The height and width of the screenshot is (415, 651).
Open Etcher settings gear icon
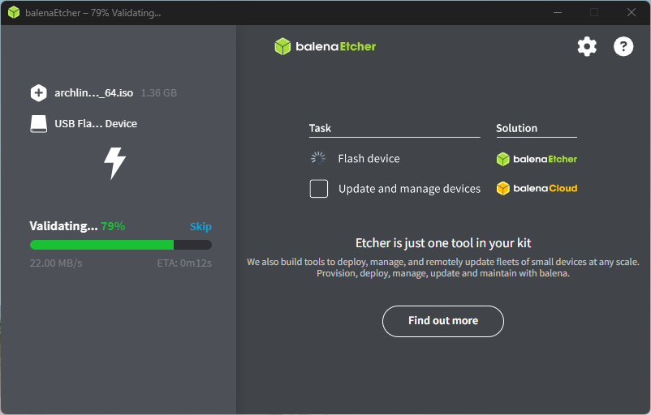(x=587, y=46)
